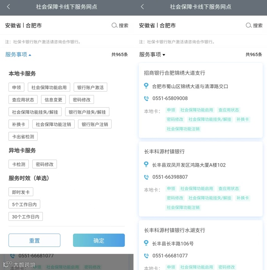Choose the 30个工作日内 service time option
267x270 pixels.
(25, 217)
